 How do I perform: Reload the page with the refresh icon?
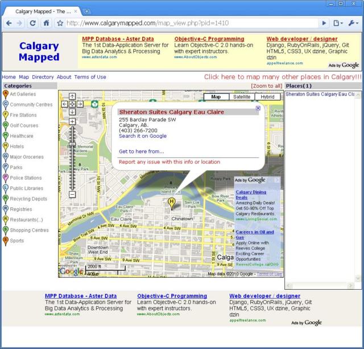[x=33, y=23]
